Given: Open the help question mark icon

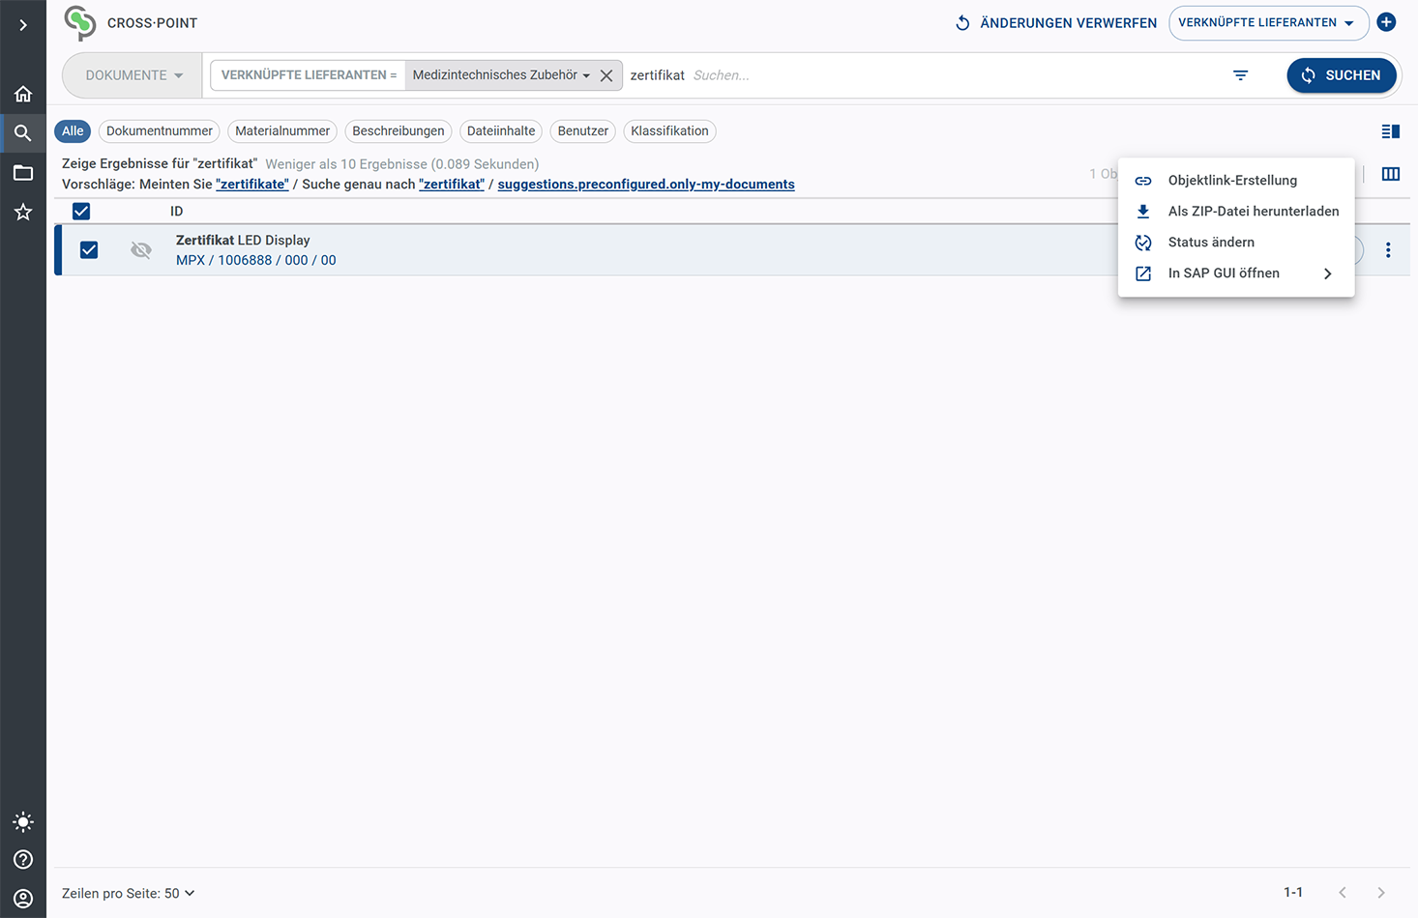Looking at the screenshot, I should tap(23, 860).
